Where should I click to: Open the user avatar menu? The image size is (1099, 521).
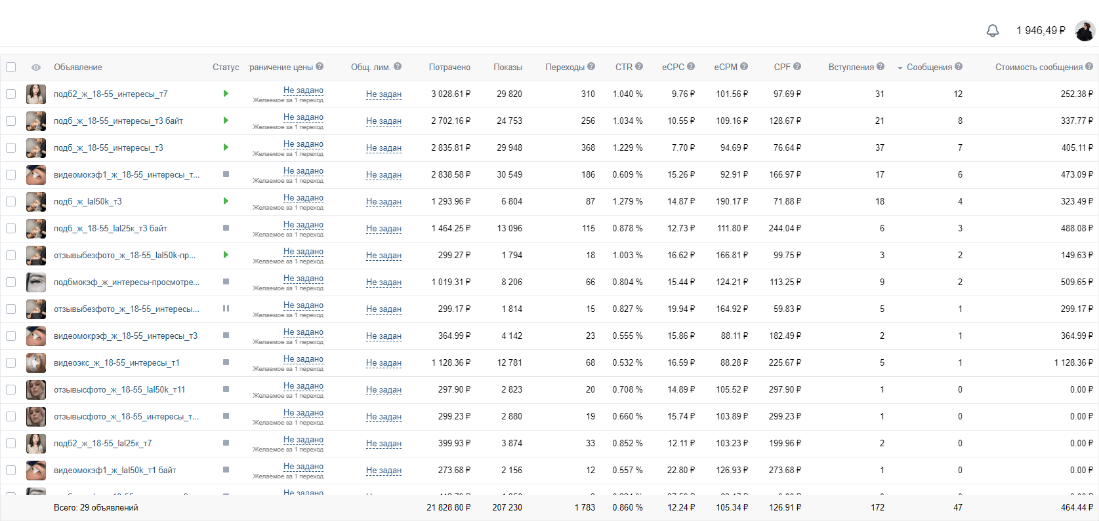pos(1085,31)
